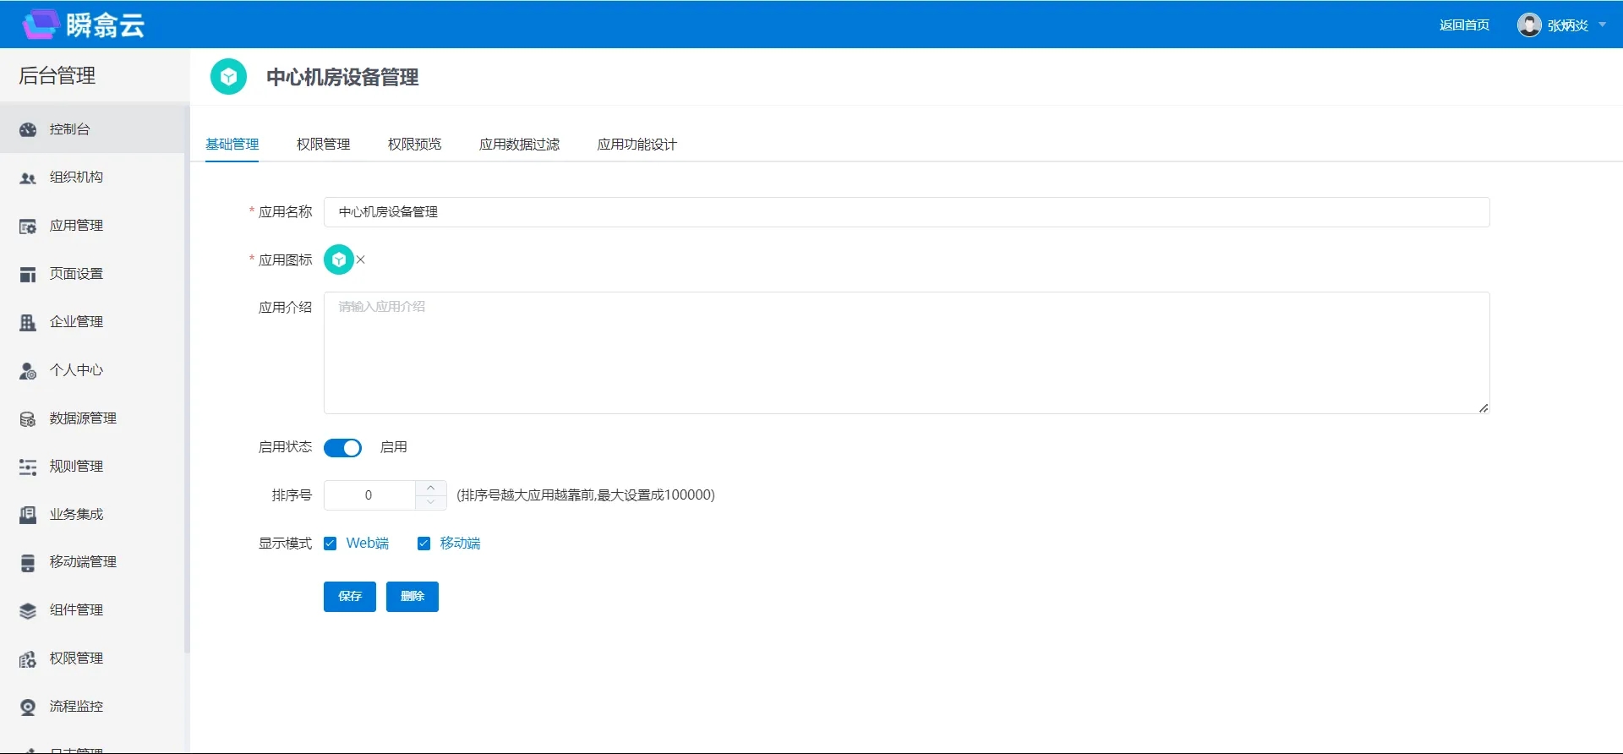Open 企业管理 building icon
This screenshot has height=754, width=1623.
(28, 322)
